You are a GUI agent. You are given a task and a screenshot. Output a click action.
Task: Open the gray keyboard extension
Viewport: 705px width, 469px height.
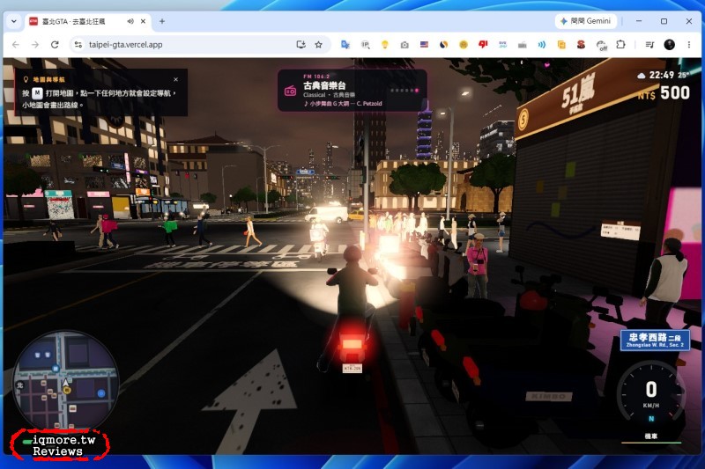point(522,45)
